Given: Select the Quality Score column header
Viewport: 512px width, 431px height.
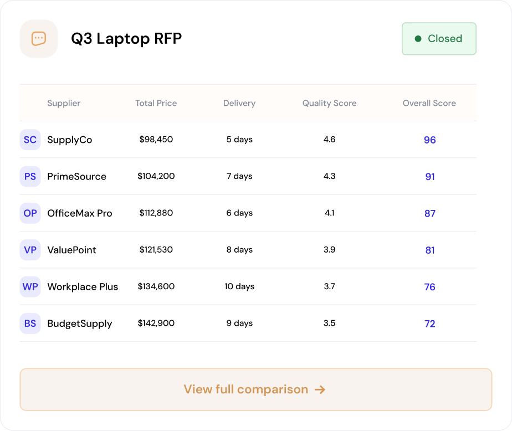Looking at the screenshot, I should pyautogui.click(x=330, y=103).
